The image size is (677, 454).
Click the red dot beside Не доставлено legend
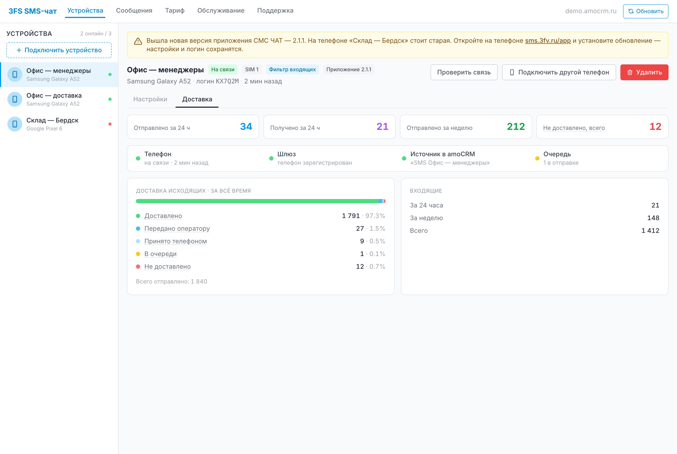[138, 267]
